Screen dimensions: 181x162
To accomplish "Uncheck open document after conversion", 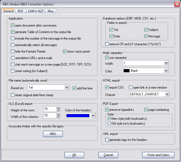I will point(12,25).
